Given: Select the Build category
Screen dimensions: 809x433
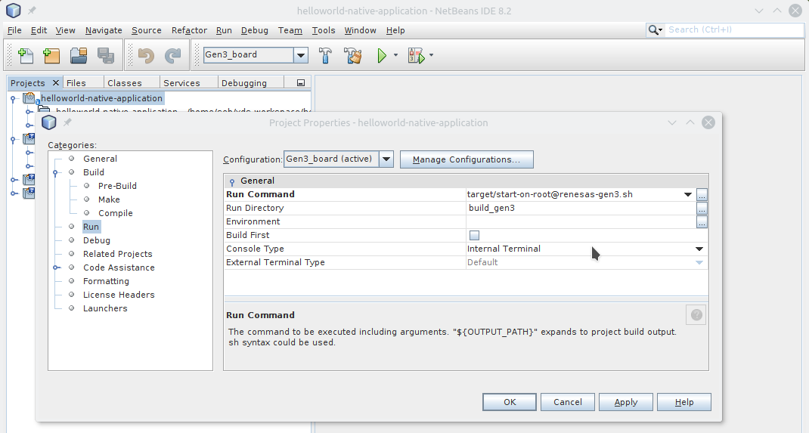Looking at the screenshot, I should coord(94,172).
